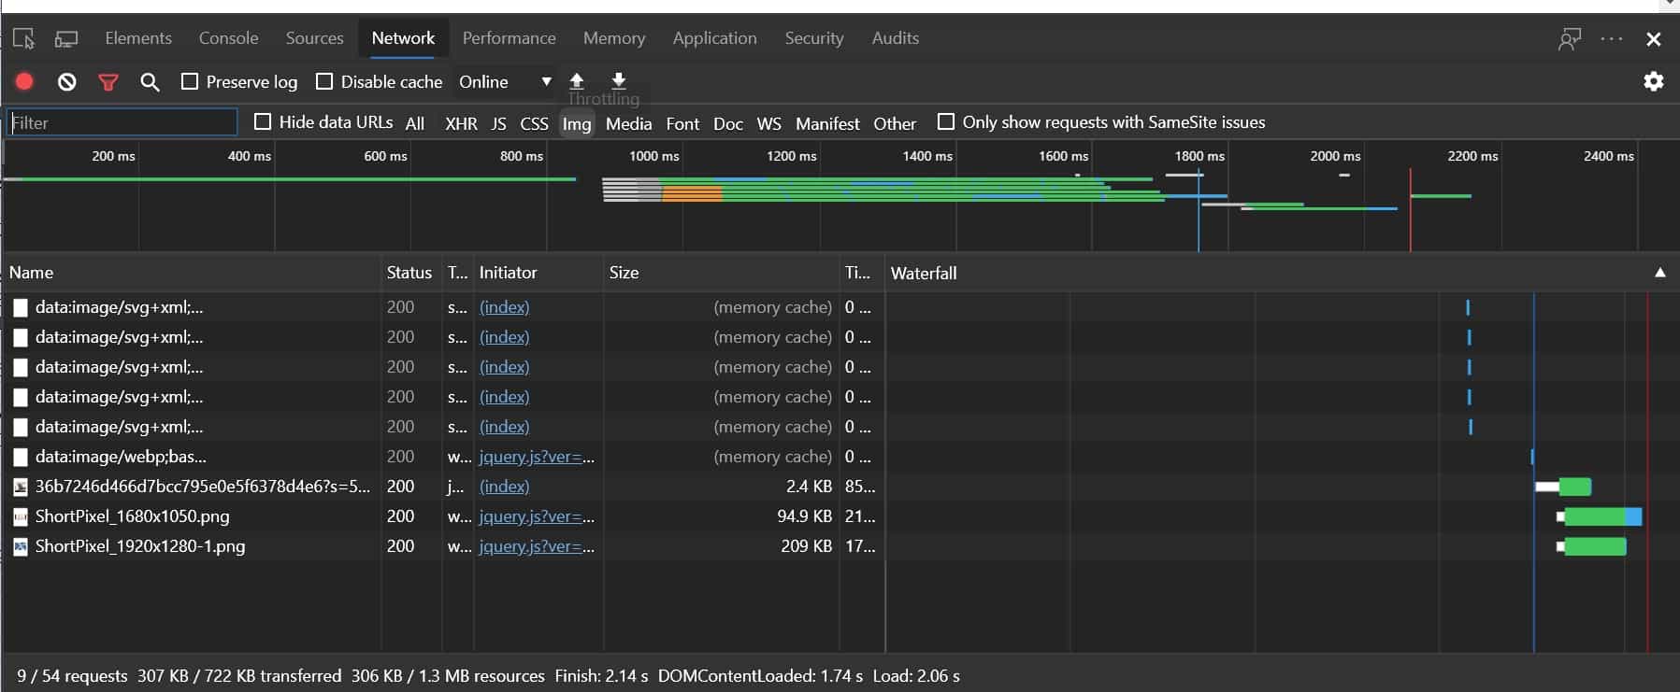
Task: Toggle the device toolbar icon
Action: point(66,38)
